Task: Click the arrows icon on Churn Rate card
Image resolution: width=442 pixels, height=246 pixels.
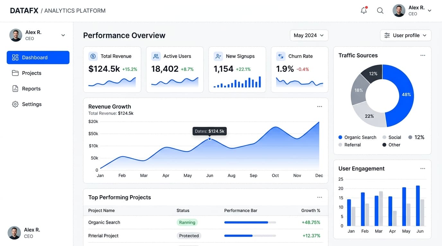Action: (281, 56)
